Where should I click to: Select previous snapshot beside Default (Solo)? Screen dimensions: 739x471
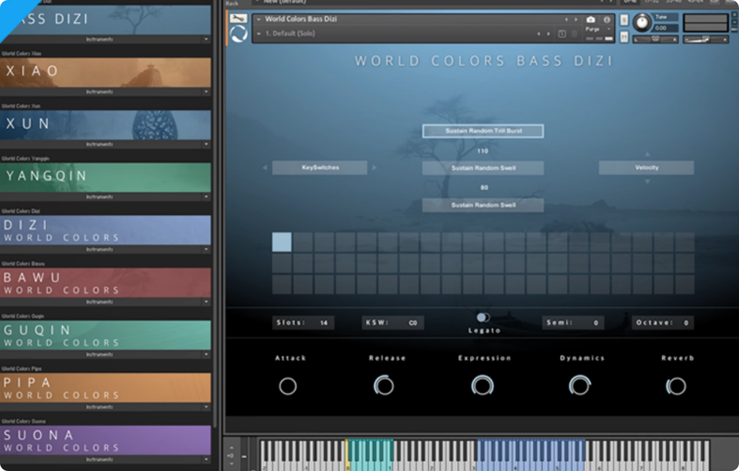pos(539,34)
